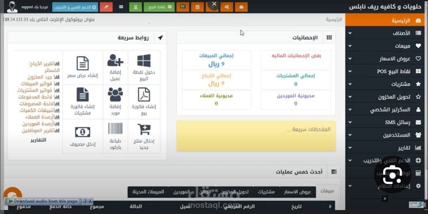Open أرصدة الموردين report link
428x214 pixels.
tap(41, 124)
